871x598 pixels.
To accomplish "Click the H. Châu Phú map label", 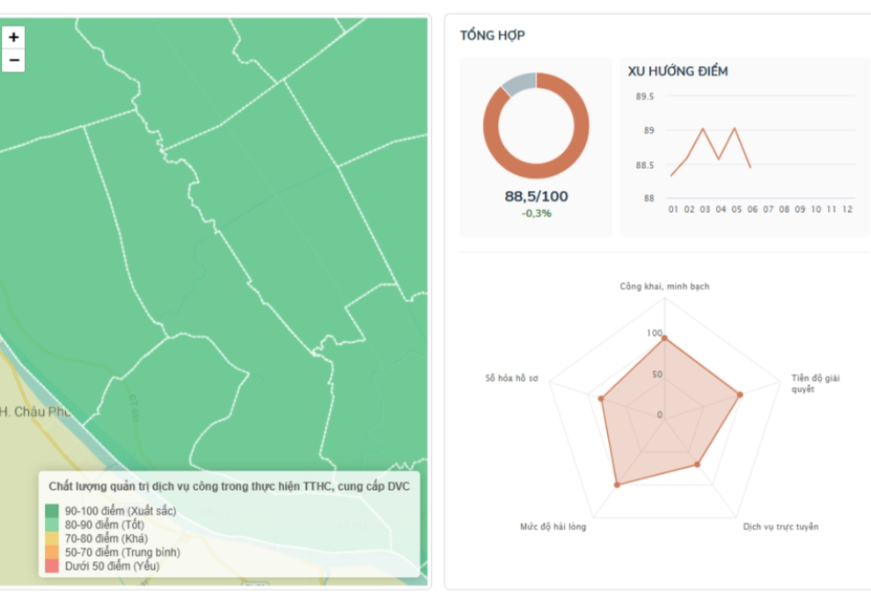I will [35, 412].
